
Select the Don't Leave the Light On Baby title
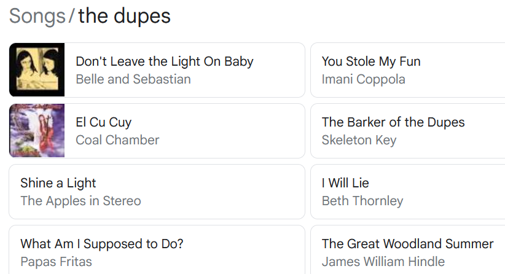pos(164,61)
